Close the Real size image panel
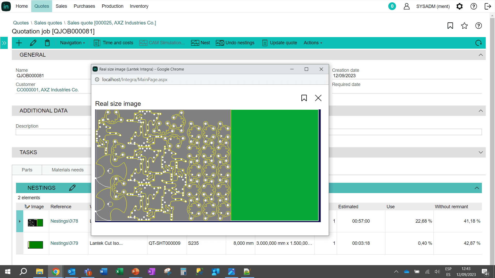Viewport: 495px width, 278px height. (318, 98)
